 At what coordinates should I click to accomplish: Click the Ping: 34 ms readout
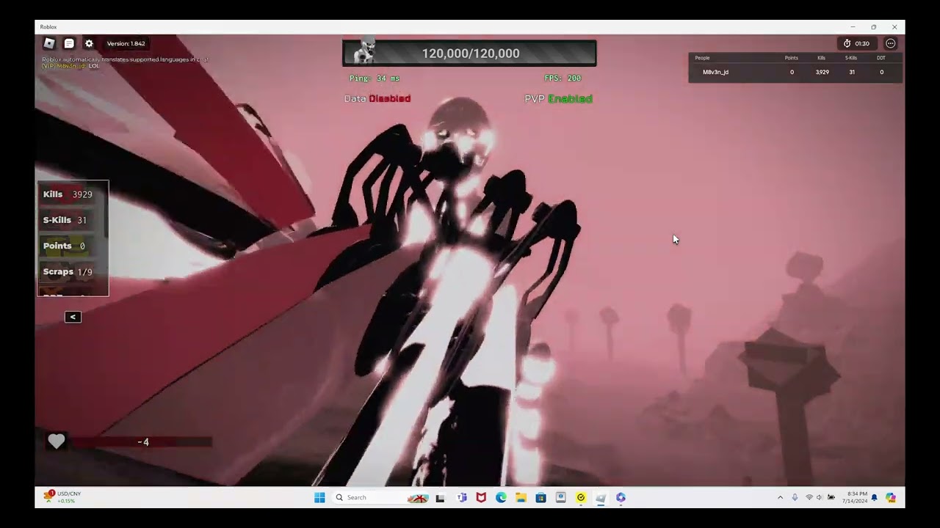[x=375, y=78]
